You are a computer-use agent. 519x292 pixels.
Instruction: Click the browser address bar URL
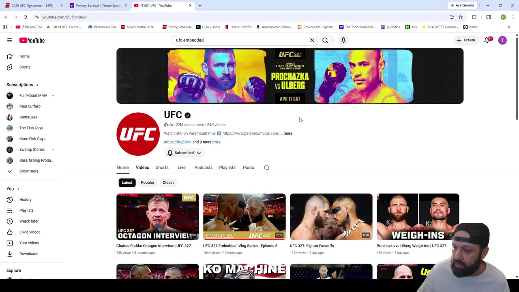tap(64, 17)
